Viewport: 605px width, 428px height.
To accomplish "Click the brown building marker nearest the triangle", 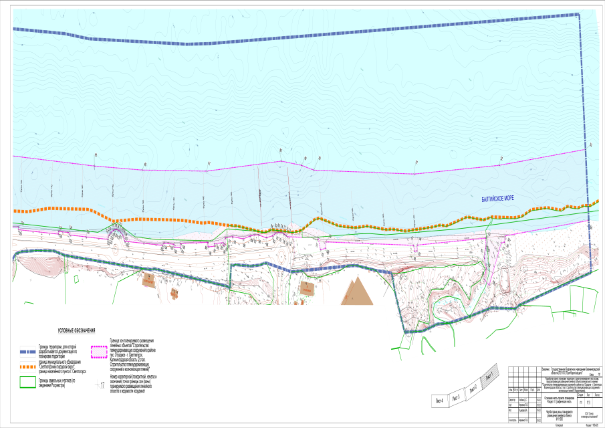I will [x=306, y=288].
